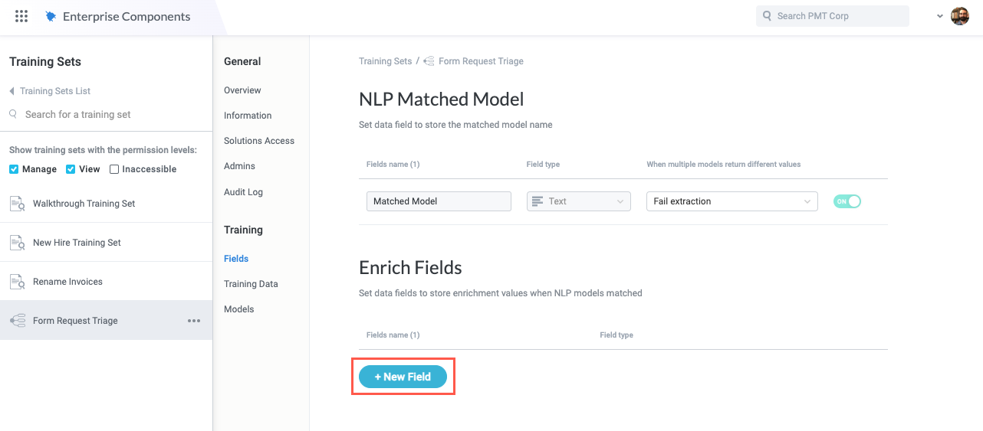Open the app launcher grid icon
Image resolution: width=983 pixels, height=431 pixels.
(x=21, y=16)
